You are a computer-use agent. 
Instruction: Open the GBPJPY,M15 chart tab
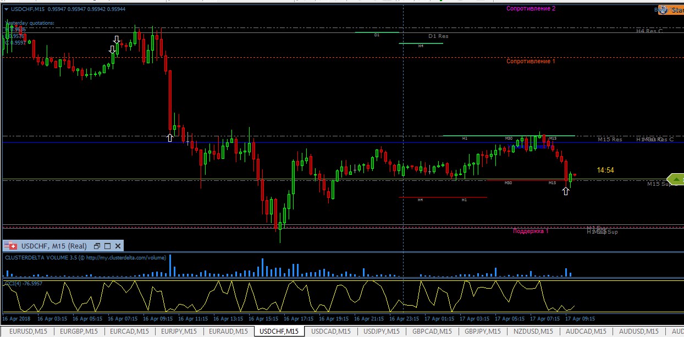pyautogui.click(x=483, y=332)
